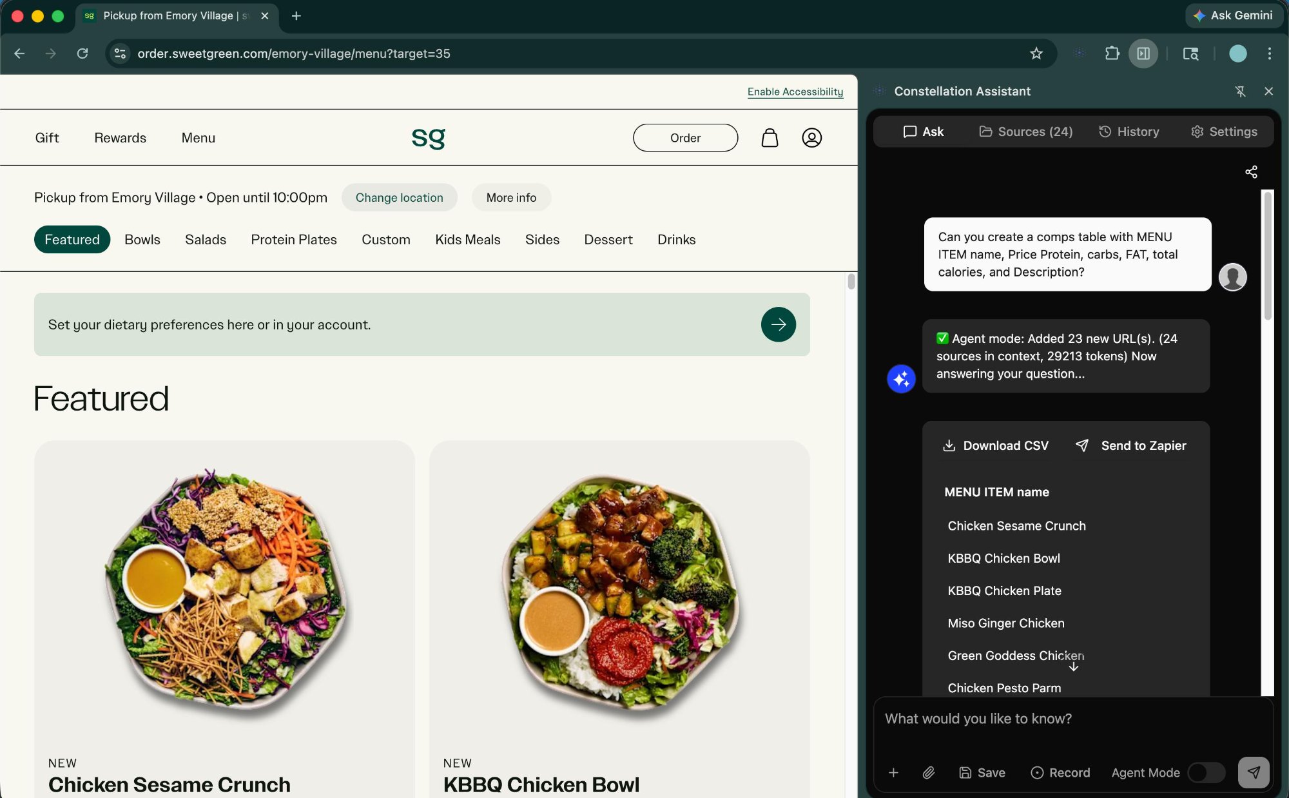Select the Featured menu category

pos(72,239)
